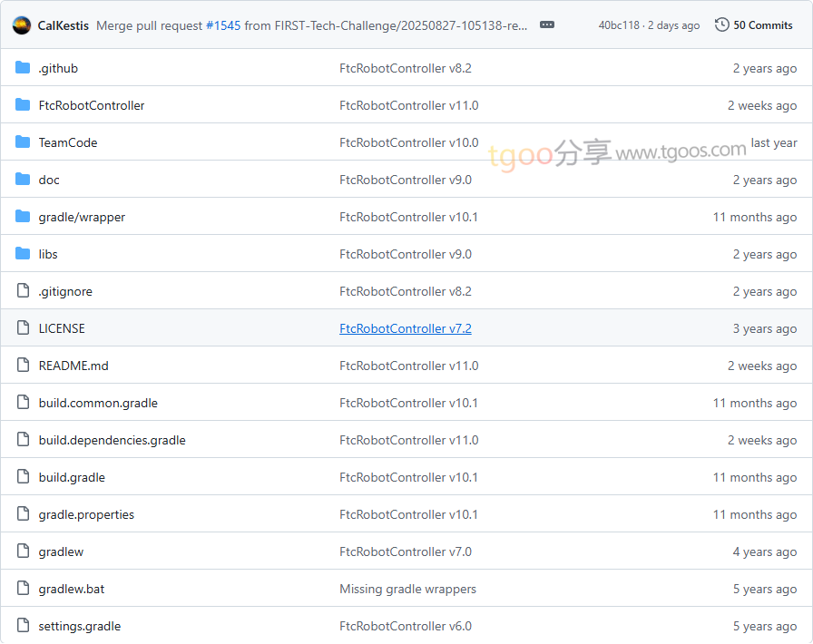Click the gradle/wrapper folder icon

pos(23,217)
